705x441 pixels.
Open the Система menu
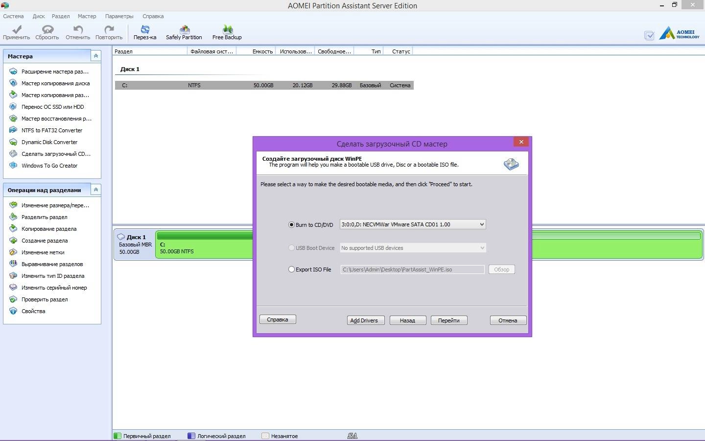13,16
